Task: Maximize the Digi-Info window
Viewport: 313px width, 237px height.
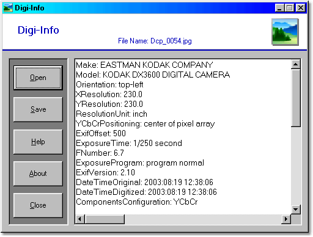Action: point(289,8)
